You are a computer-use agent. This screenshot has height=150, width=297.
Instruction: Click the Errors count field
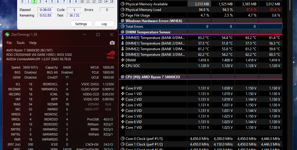point(107,10)
